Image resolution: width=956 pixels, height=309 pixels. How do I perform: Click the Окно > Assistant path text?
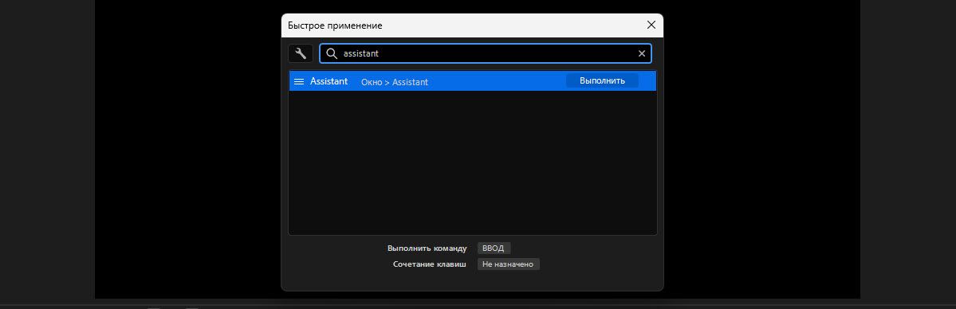[395, 82]
